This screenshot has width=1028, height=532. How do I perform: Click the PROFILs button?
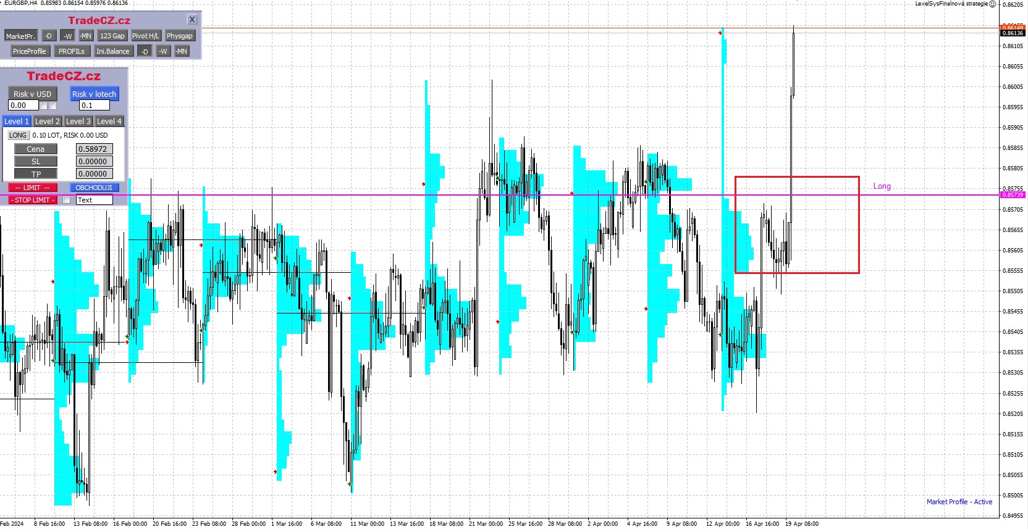coord(72,51)
